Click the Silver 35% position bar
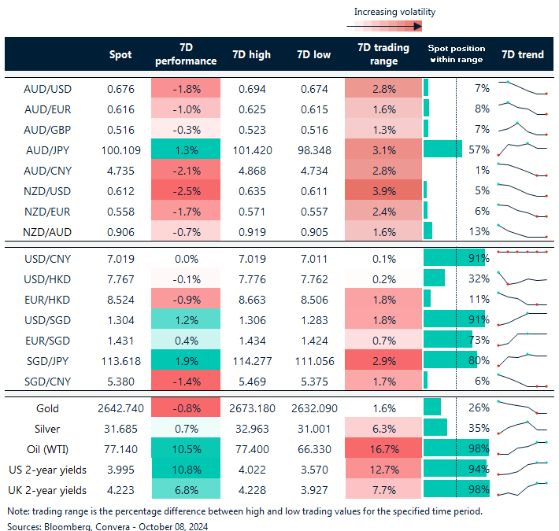 [435, 427]
